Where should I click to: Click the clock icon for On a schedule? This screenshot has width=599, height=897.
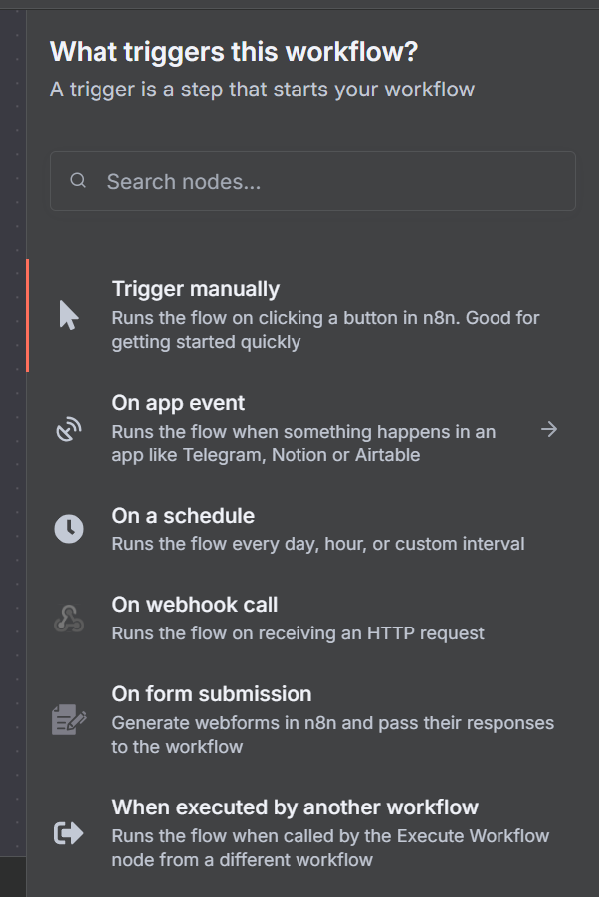click(68, 530)
